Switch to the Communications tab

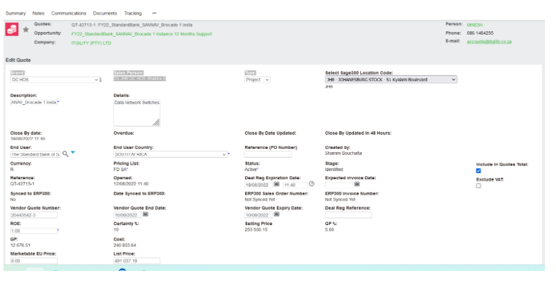point(71,13)
